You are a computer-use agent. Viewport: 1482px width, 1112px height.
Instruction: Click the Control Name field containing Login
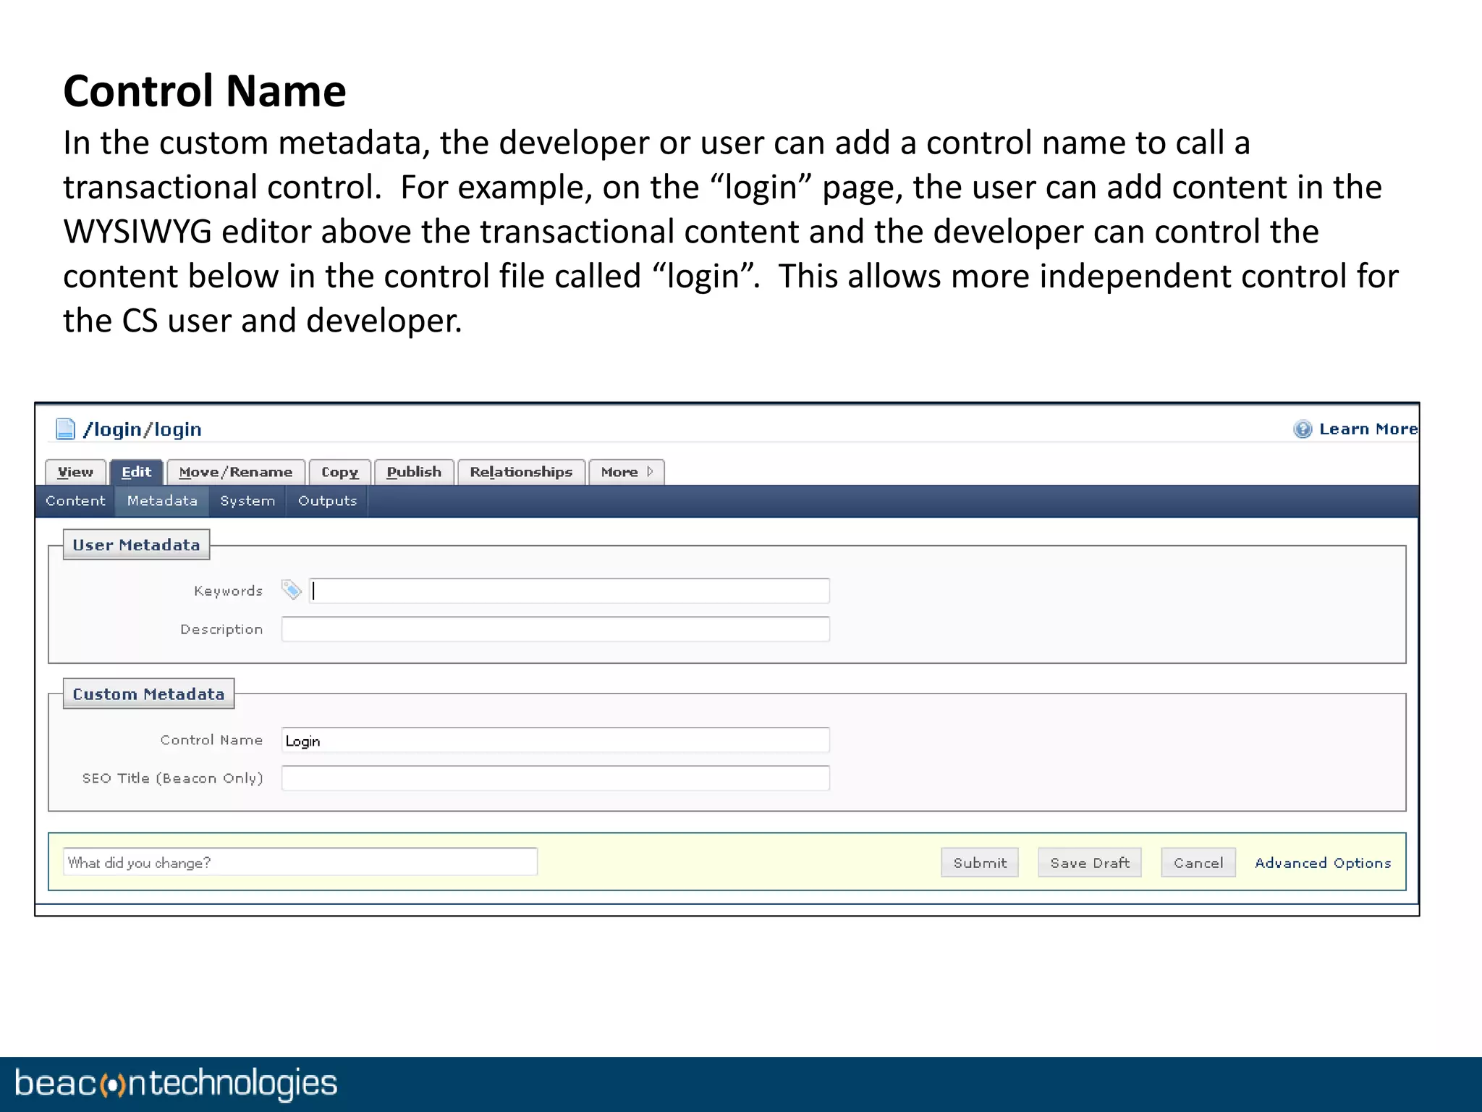pos(555,740)
